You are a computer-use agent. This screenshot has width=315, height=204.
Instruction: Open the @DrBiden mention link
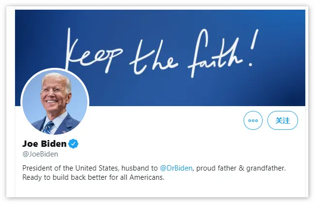click(x=177, y=168)
